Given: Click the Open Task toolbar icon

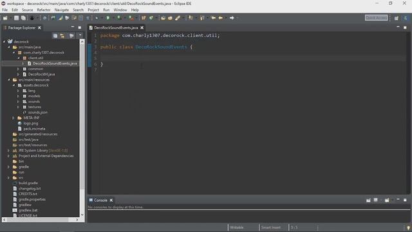Looking at the screenshot, I should point(170,18).
